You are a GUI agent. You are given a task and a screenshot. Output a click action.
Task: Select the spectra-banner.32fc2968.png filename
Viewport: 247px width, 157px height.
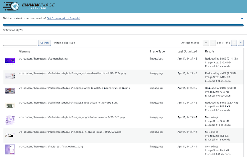[x=68, y=102]
